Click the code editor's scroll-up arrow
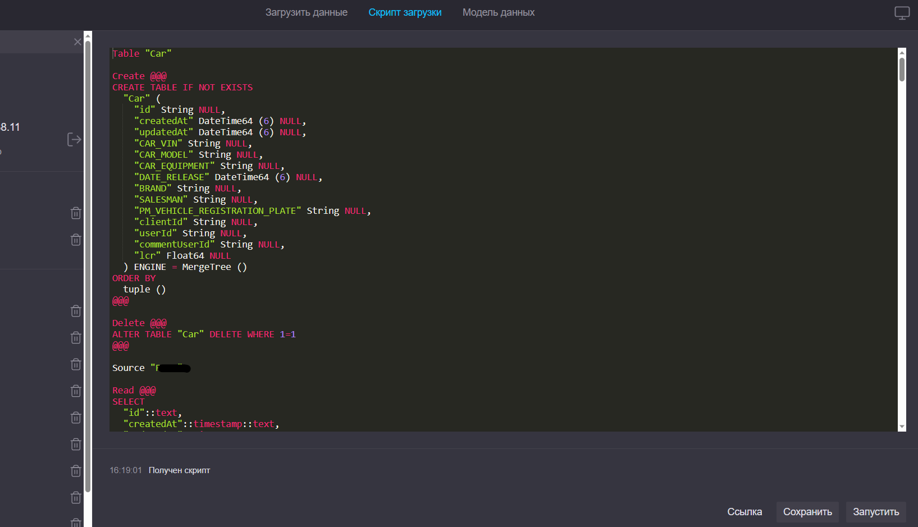This screenshot has width=918, height=527. pyautogui.click(x=902, y=52)
